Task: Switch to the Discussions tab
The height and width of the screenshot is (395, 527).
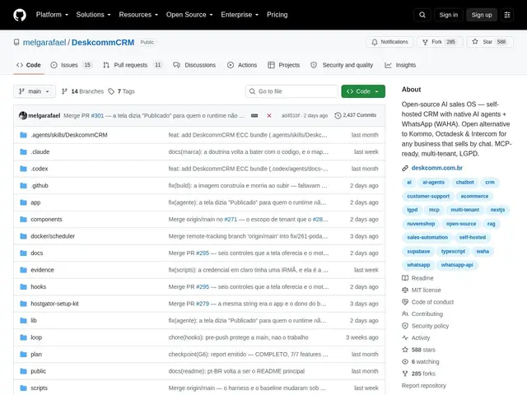Action: click(x=194, y=65)
